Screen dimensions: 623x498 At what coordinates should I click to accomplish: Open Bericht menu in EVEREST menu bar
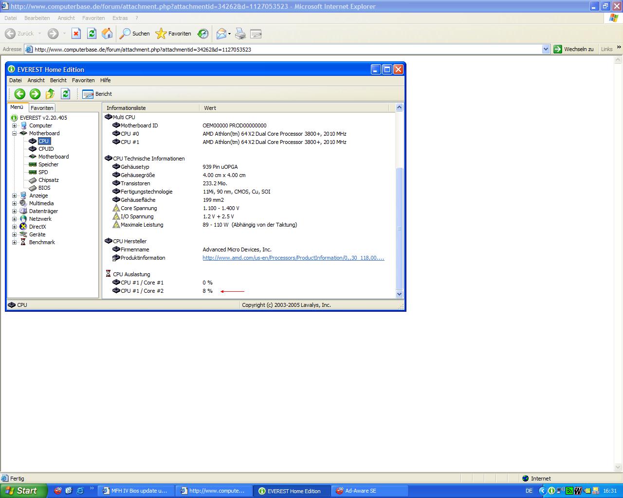coord(58,80)
